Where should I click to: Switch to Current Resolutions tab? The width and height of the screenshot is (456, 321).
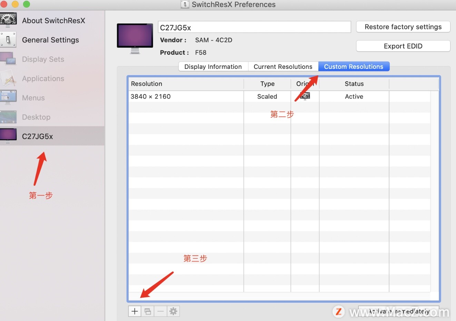point(283,66)
